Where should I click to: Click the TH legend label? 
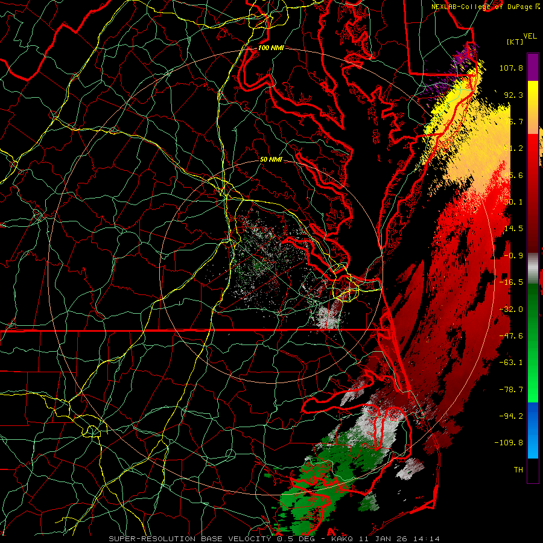tap(518, 470)
